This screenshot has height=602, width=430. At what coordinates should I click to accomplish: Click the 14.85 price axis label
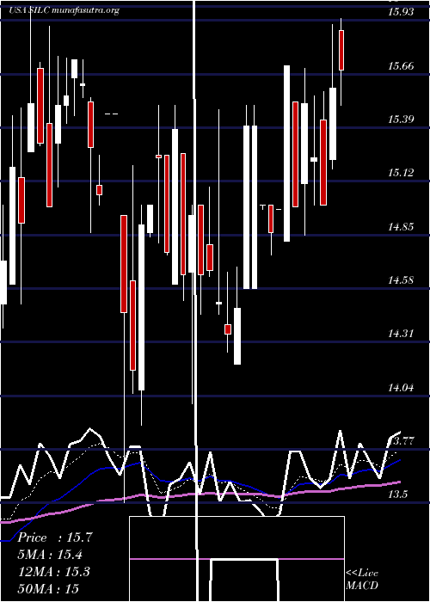click(401, 227)
